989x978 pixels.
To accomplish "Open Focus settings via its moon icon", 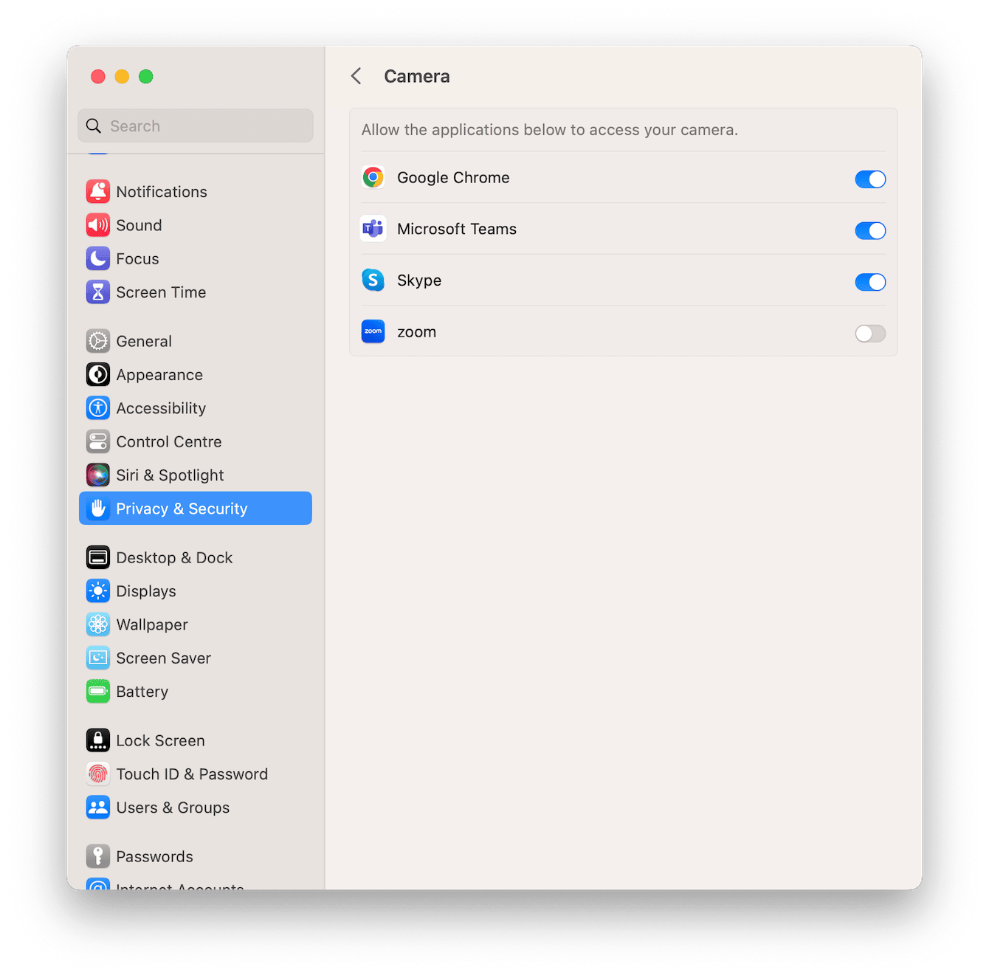I will [x=98, y=258].
